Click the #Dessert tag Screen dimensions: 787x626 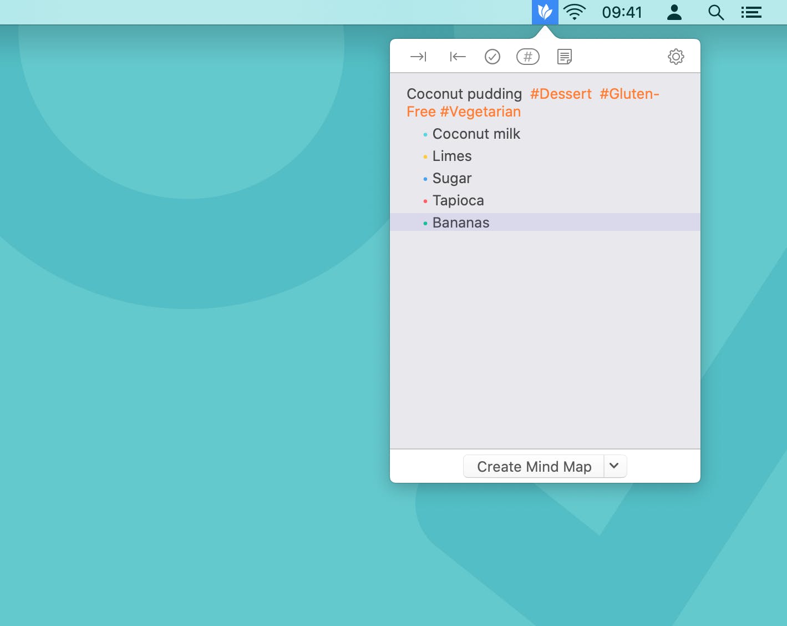pos(561,94)
